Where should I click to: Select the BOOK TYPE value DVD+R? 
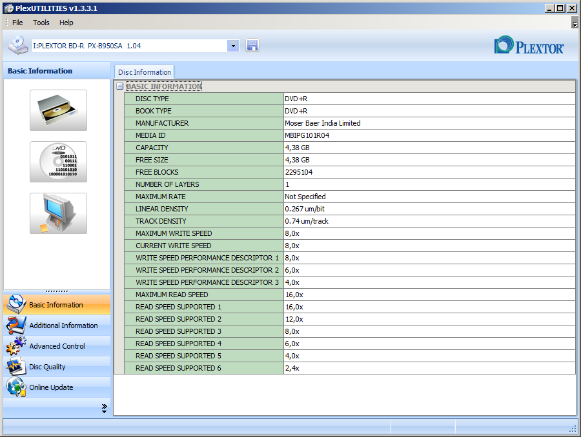click(x=429, y=111)
